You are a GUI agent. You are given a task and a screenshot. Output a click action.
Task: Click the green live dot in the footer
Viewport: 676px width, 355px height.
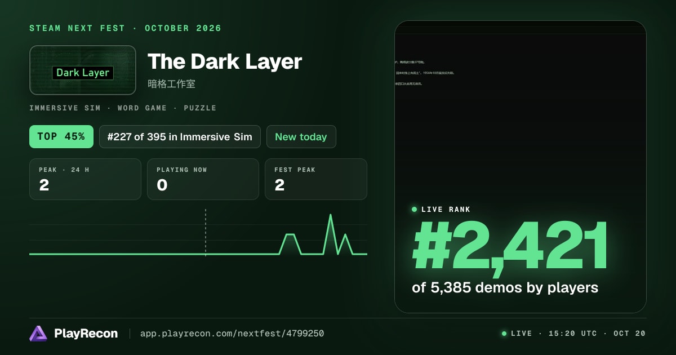(x=504, y=334)
